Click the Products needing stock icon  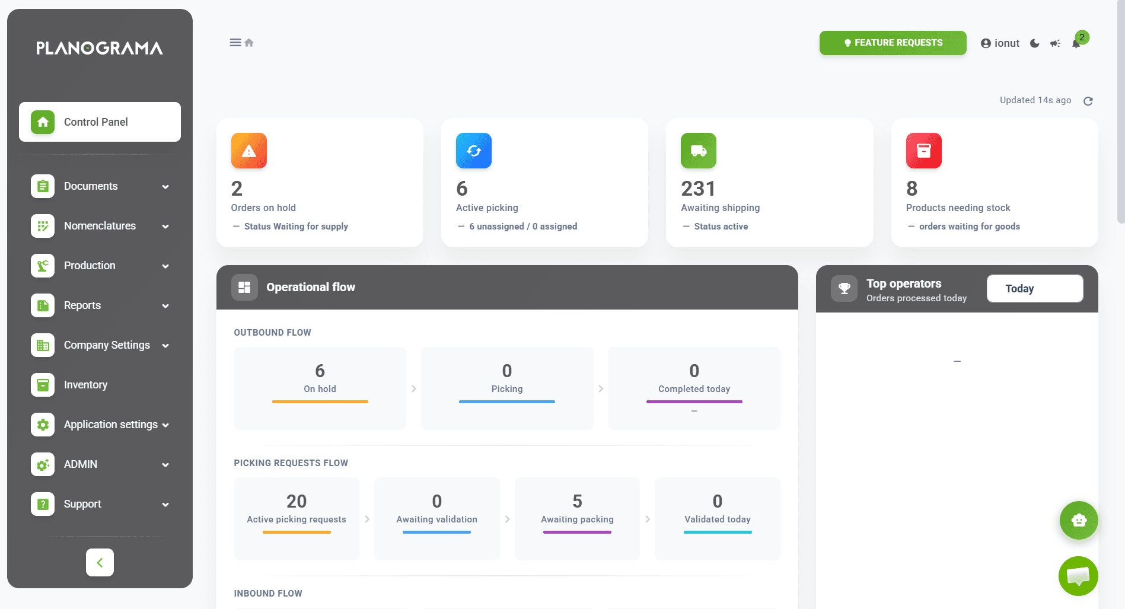coord(924,151)
